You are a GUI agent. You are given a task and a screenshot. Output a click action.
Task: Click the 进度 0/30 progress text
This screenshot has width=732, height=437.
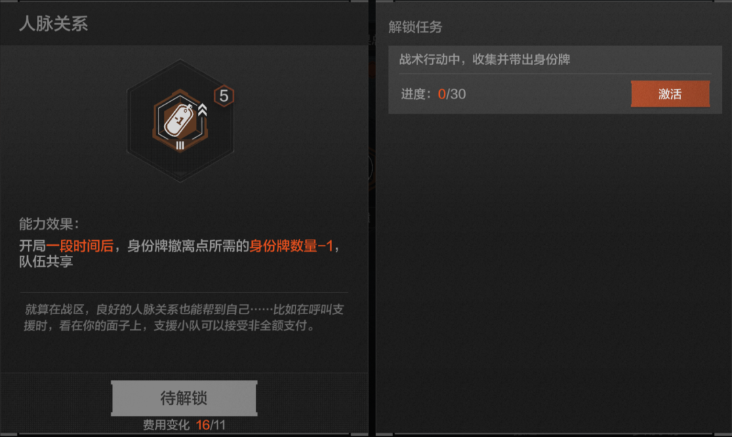433,94
